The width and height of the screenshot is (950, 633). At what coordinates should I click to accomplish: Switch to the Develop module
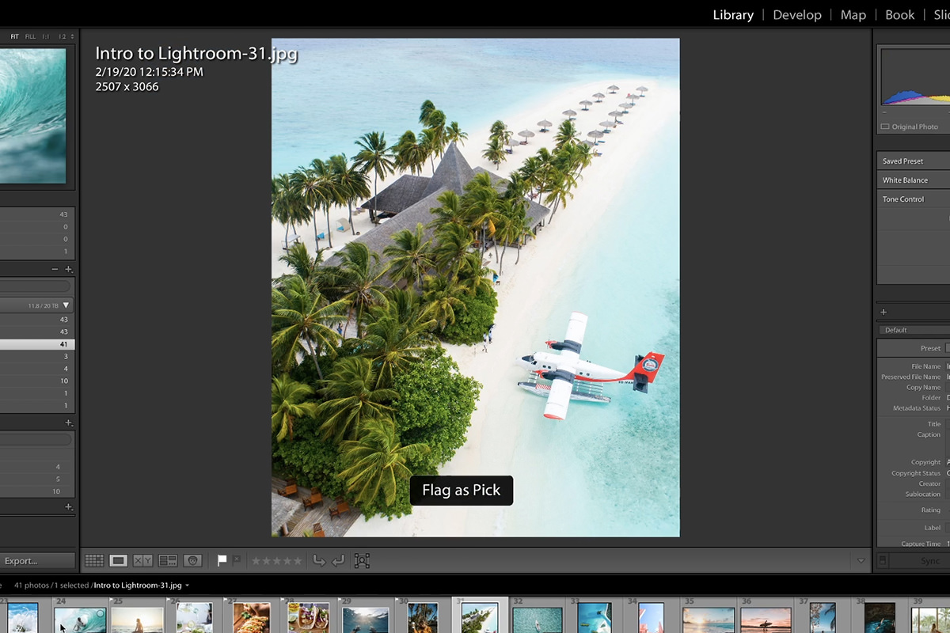point(796,14)
